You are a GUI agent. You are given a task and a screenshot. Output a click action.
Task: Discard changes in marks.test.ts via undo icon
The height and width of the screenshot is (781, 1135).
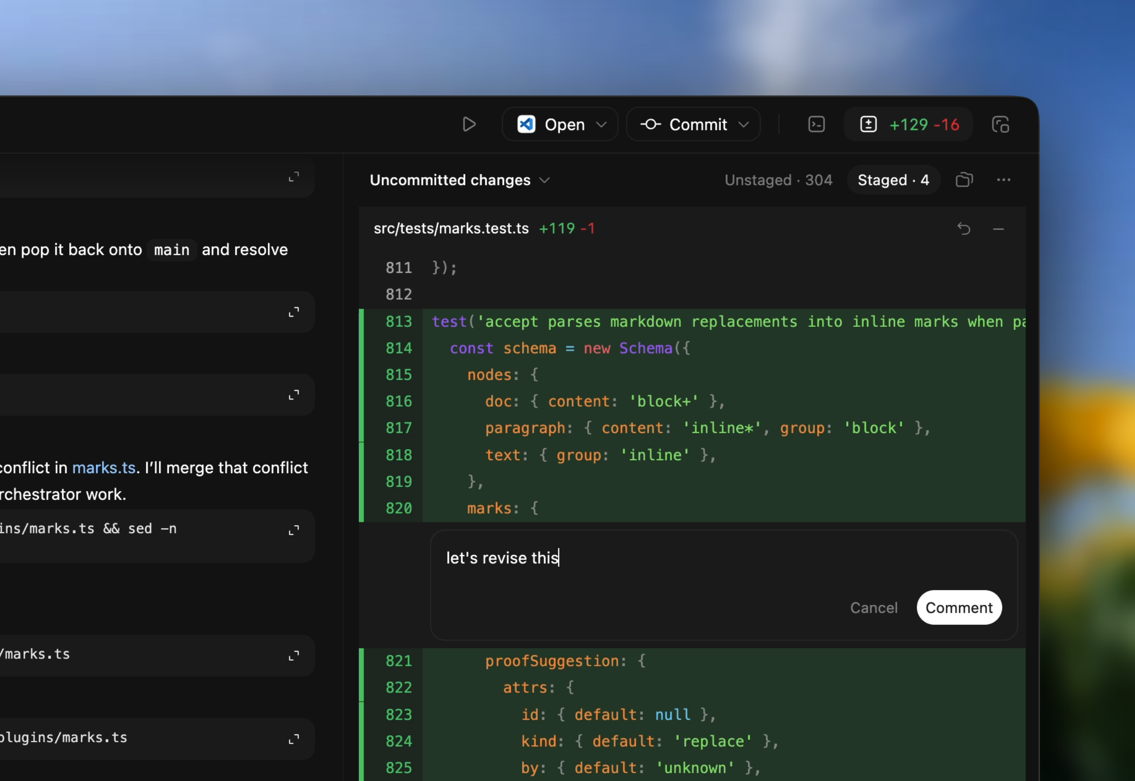[x=964, y=229]
